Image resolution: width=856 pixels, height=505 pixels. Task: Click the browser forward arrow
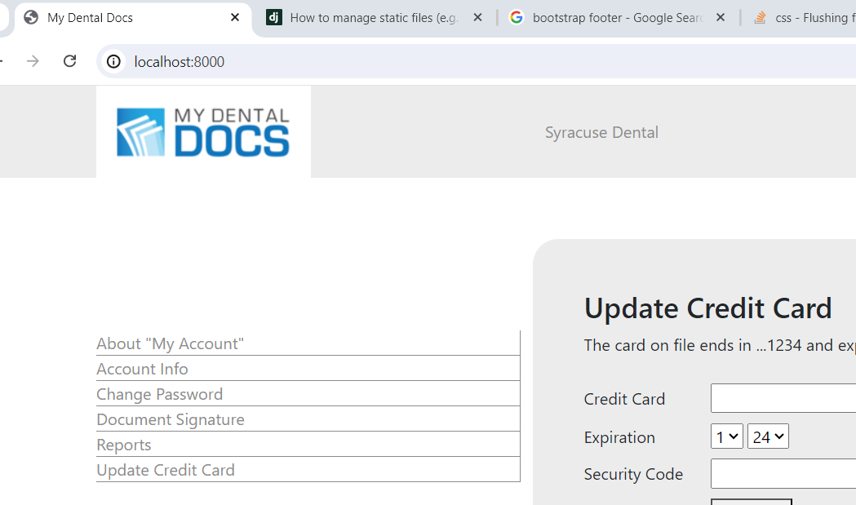tap(33, 61)
